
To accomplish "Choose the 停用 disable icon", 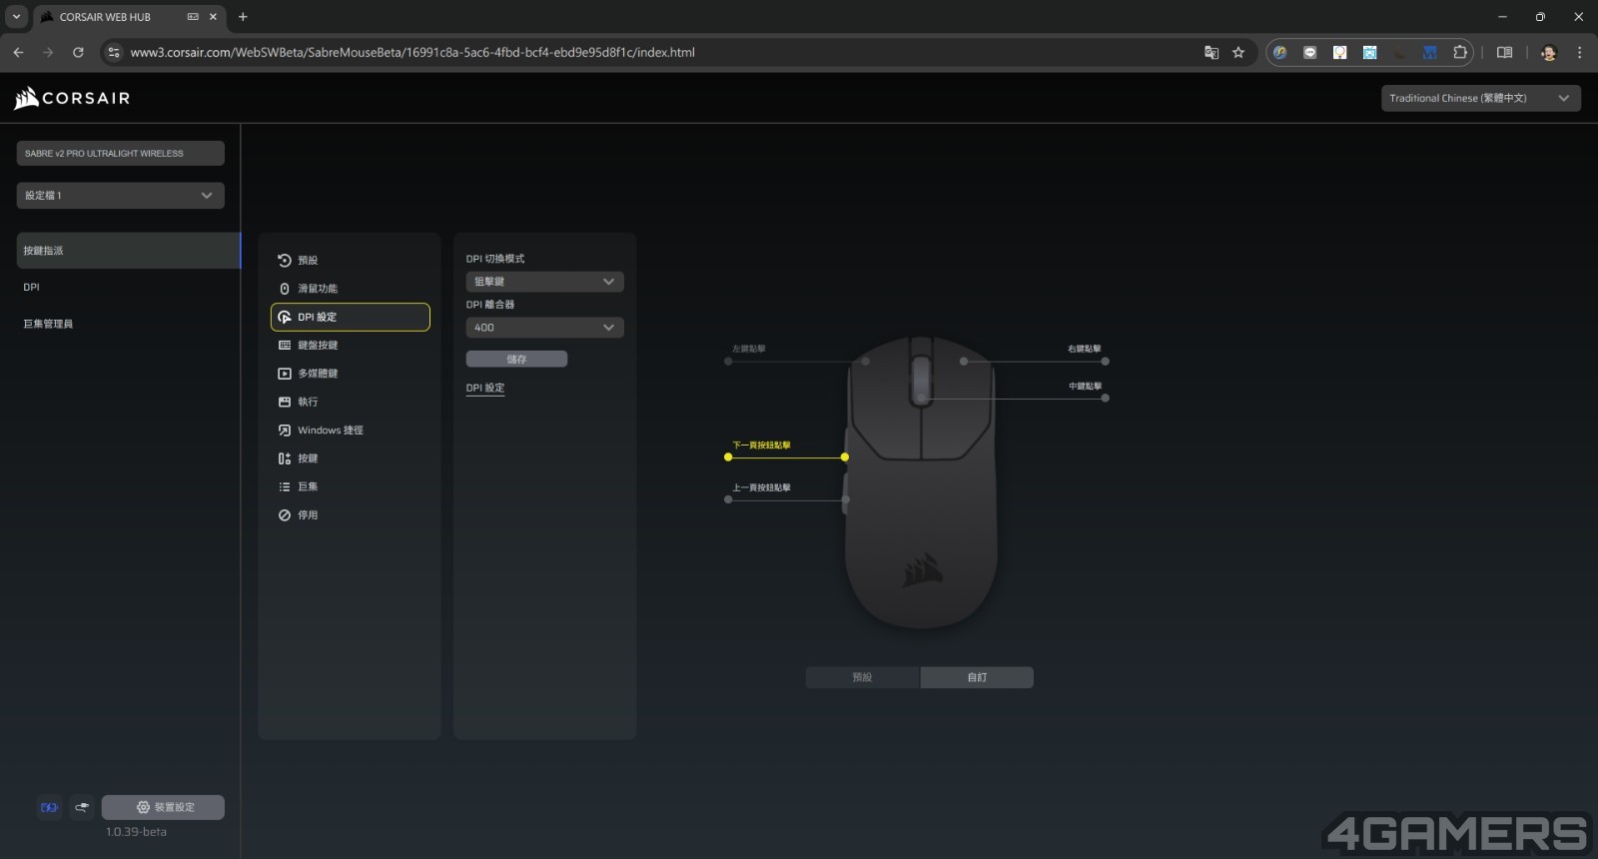I will click(285, 515).
